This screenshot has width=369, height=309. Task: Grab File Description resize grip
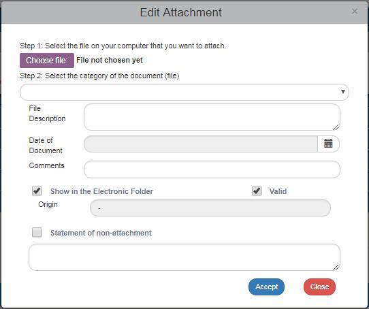pyautogui.click(x=336, y=127)
